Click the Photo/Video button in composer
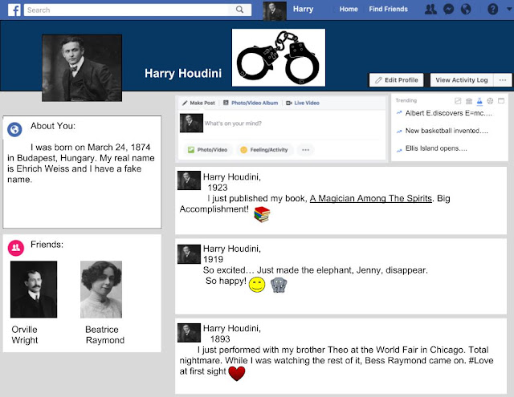 click(x=207, y=150)
